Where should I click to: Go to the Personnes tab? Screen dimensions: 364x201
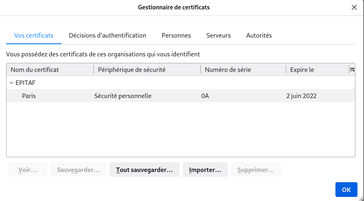pos(176,36)
